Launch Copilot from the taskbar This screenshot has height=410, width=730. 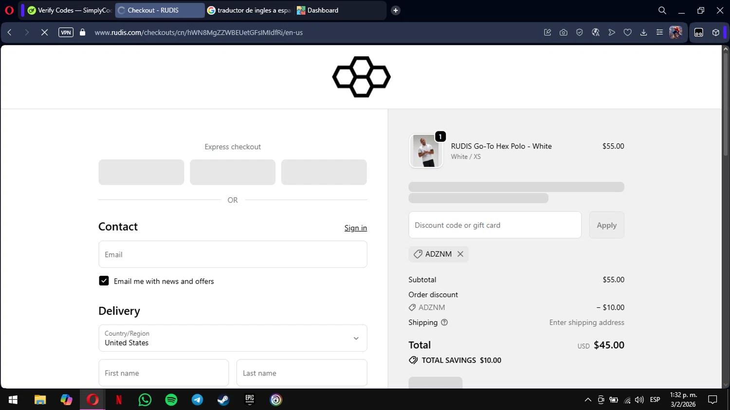click(x=66, y=400)
